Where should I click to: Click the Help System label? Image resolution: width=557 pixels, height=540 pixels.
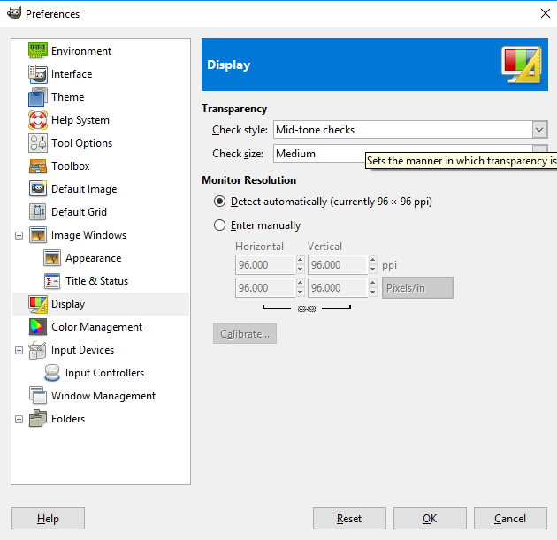point(80,120)
